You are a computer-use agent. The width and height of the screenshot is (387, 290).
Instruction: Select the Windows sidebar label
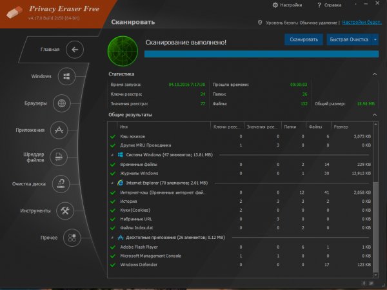(x=41, y=76)
